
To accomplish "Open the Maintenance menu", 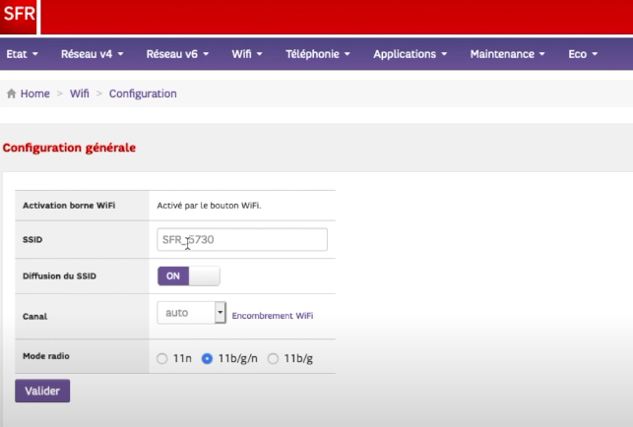I will click(507, 54).
